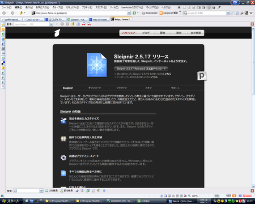Click the browser Back button
Viewport: 255px width, 204px height.
coord(4,13)
